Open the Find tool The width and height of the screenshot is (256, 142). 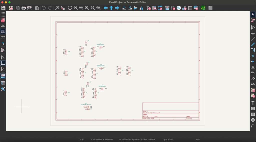tap(57, 8)
